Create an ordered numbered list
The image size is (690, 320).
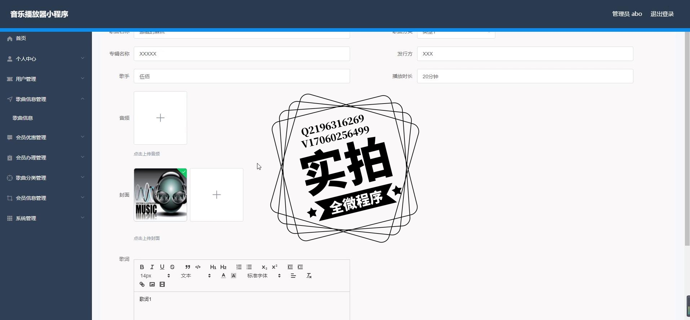[x=239, y=267]
